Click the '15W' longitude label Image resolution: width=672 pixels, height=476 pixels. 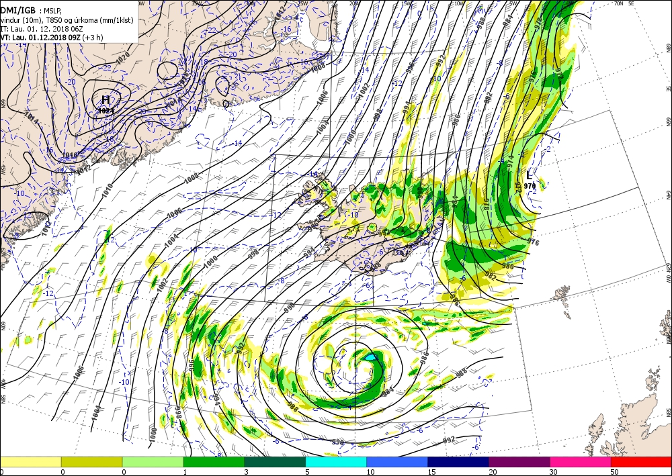point(407,3)
